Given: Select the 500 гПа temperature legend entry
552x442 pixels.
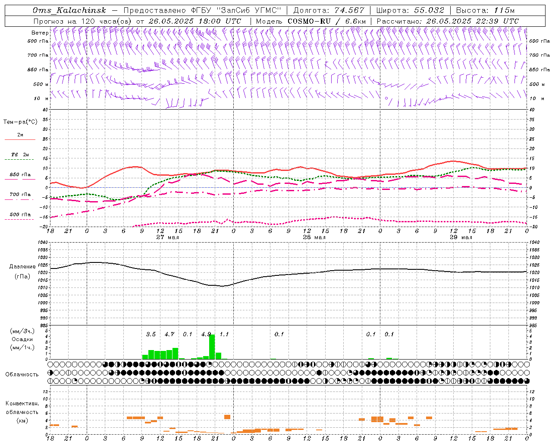Looking at the screenshot, I should (20, 215).
